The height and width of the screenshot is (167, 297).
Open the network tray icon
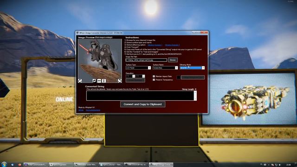(x=276, y=165)
